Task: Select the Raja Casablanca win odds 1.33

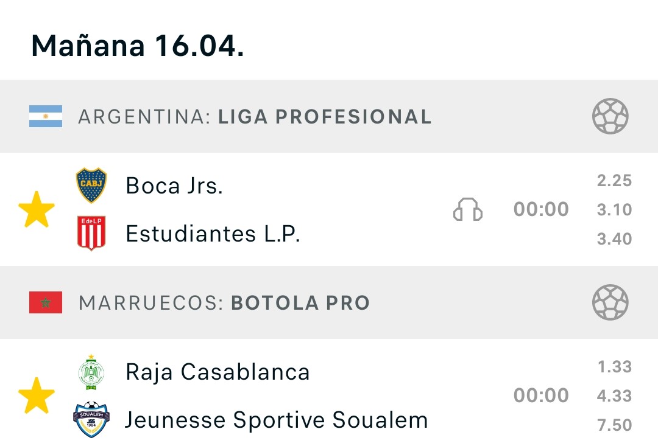Action: click(x=615, y=367)
